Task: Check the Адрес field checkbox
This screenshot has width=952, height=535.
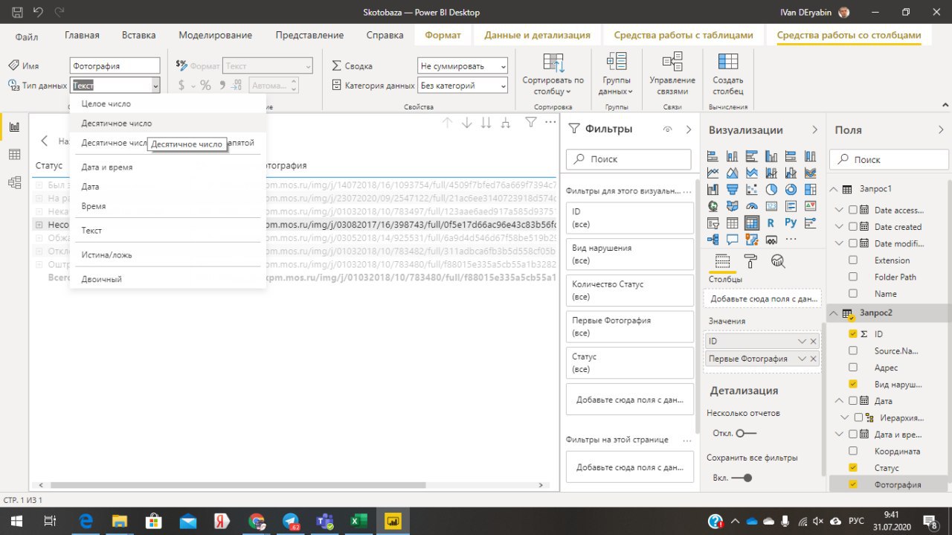Action: click(x=853, y=368)
